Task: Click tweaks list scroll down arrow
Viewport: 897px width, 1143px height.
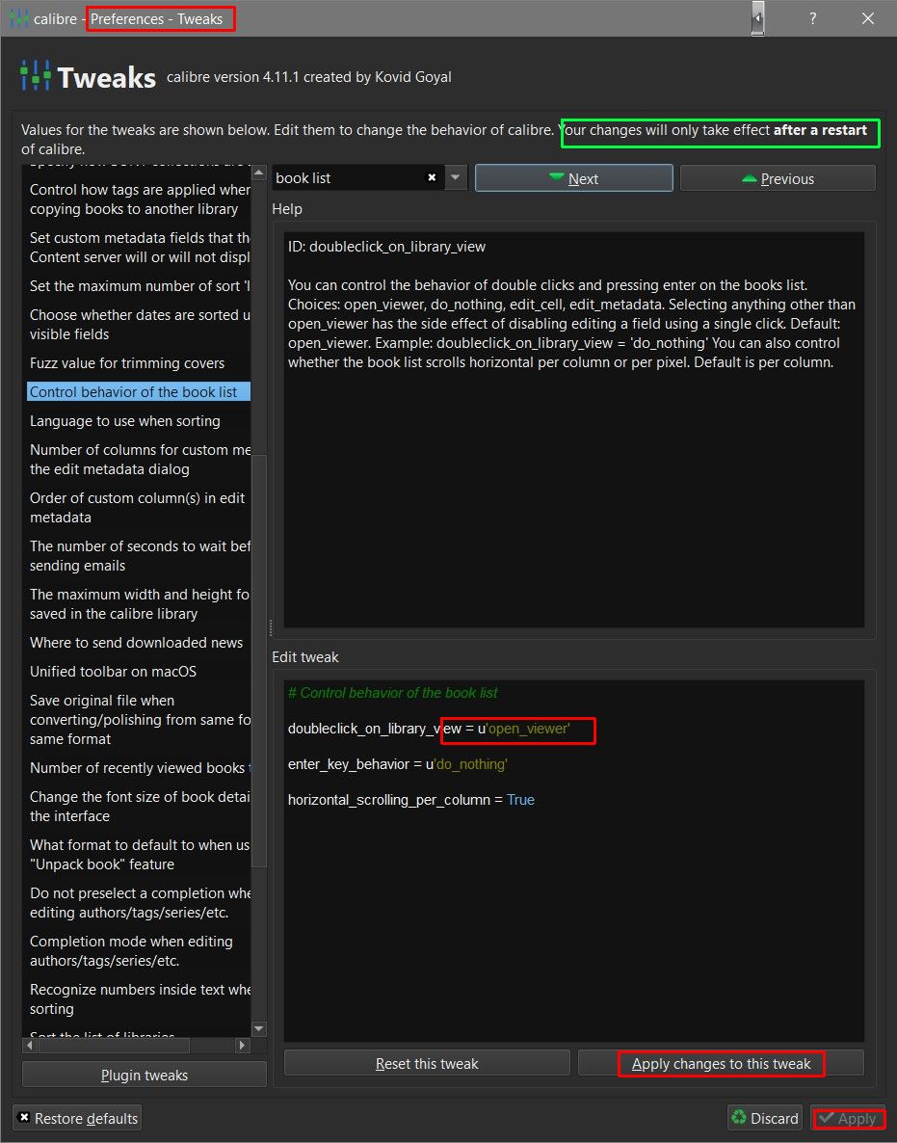Action: coord(258,1028)
